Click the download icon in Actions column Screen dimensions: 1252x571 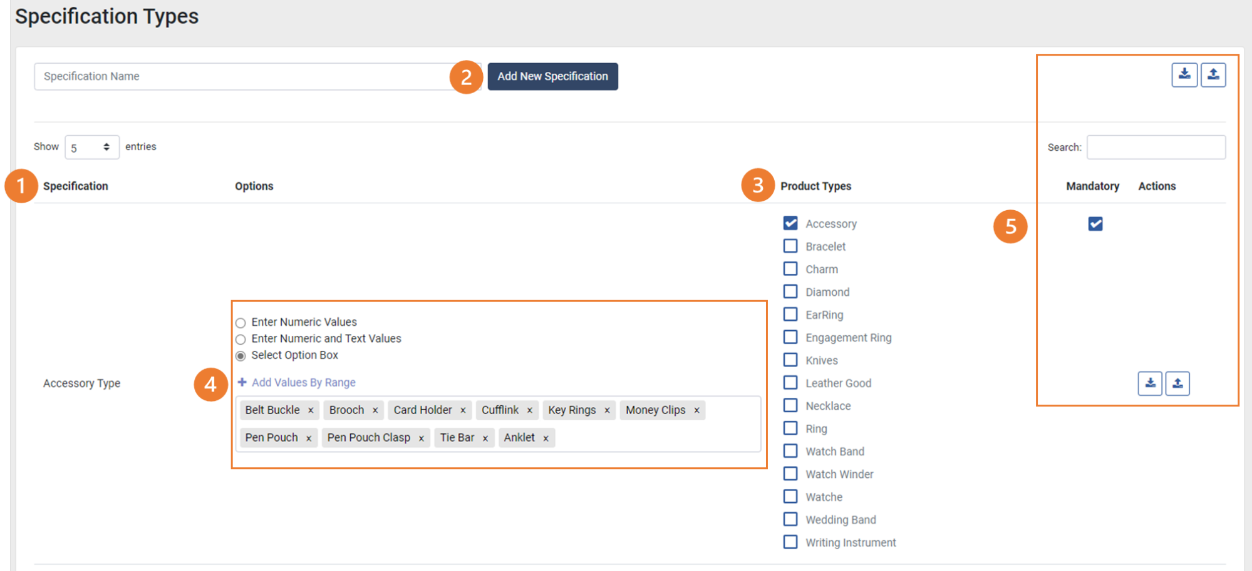click(1150, 383)
